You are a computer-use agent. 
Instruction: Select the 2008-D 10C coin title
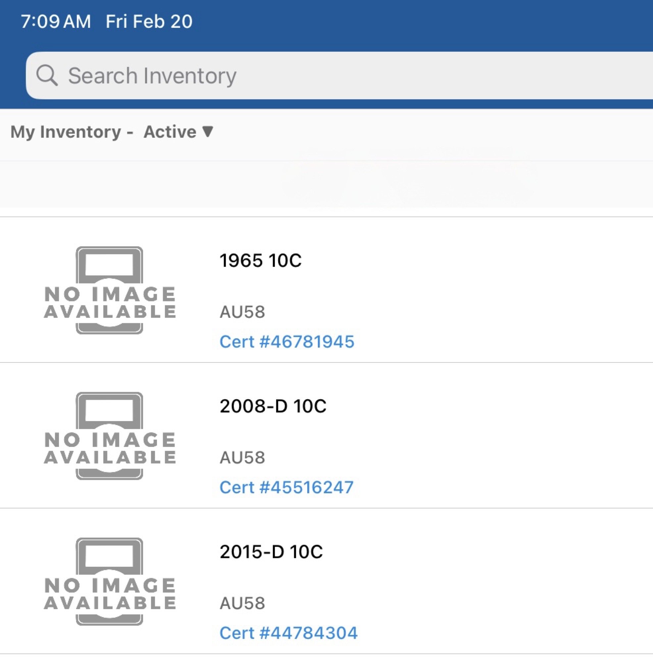coord(273,406)
